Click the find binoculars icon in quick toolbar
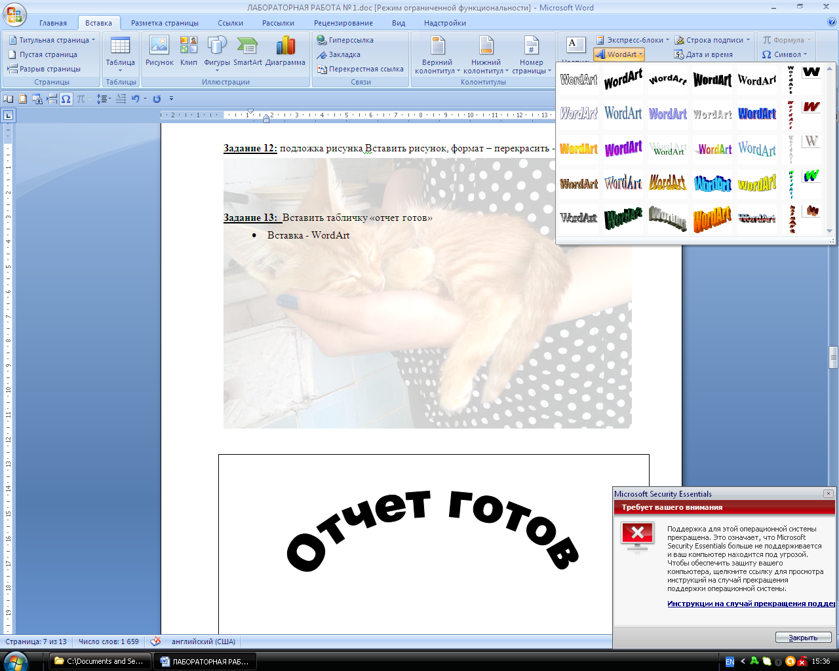 tap(37, 99)
